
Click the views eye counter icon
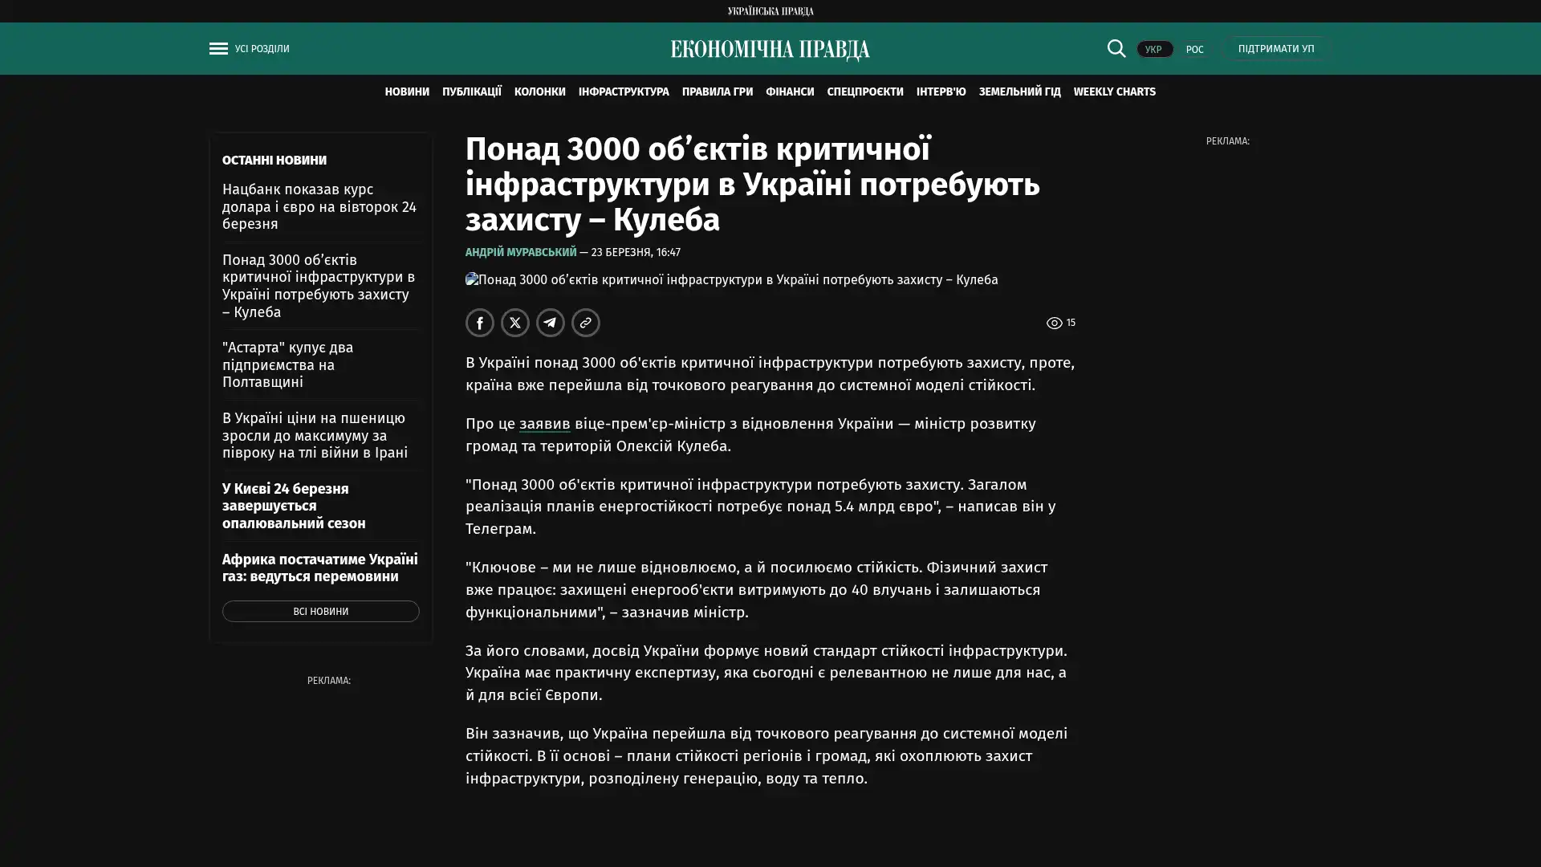point(1054,323)
